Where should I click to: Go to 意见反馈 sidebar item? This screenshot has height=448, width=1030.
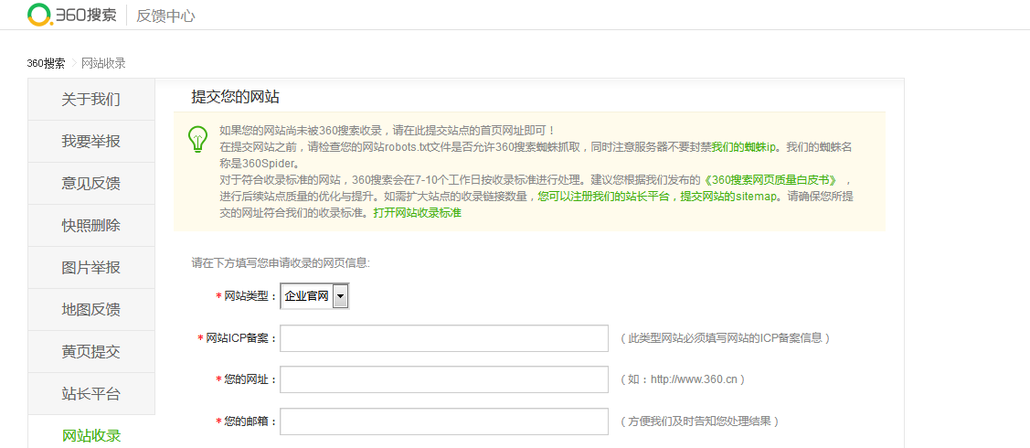point(91,184)
